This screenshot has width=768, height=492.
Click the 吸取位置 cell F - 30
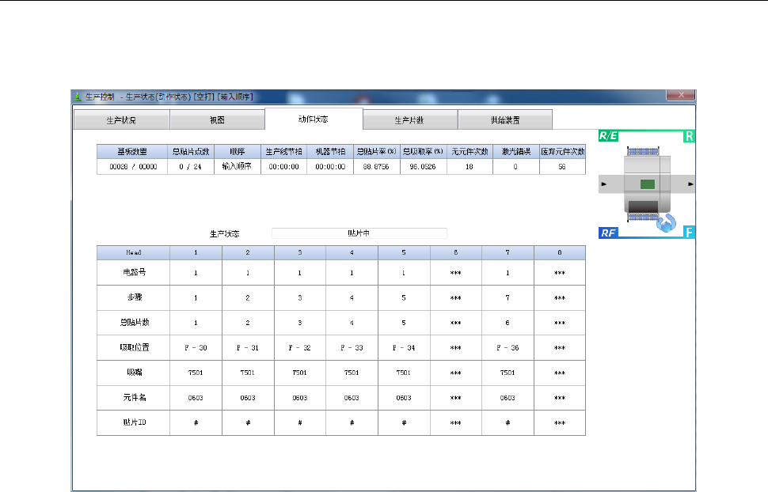click(x=196, y=347)
